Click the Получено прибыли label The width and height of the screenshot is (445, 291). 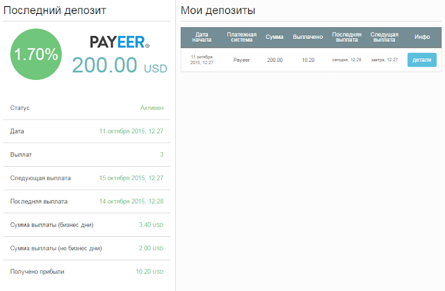(37, 272)
